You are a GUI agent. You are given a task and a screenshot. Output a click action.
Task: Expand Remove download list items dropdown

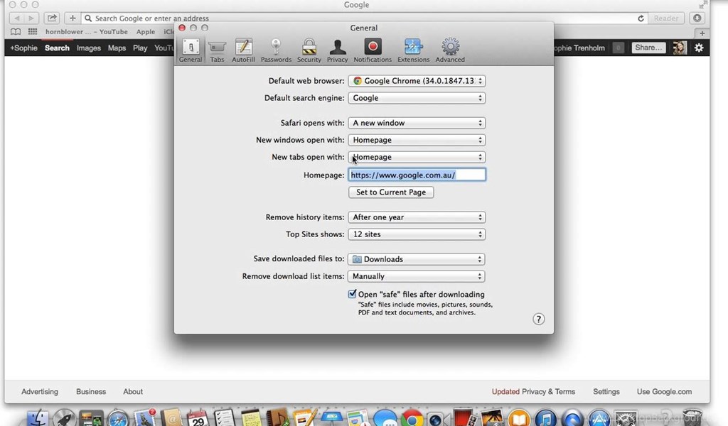417,276
